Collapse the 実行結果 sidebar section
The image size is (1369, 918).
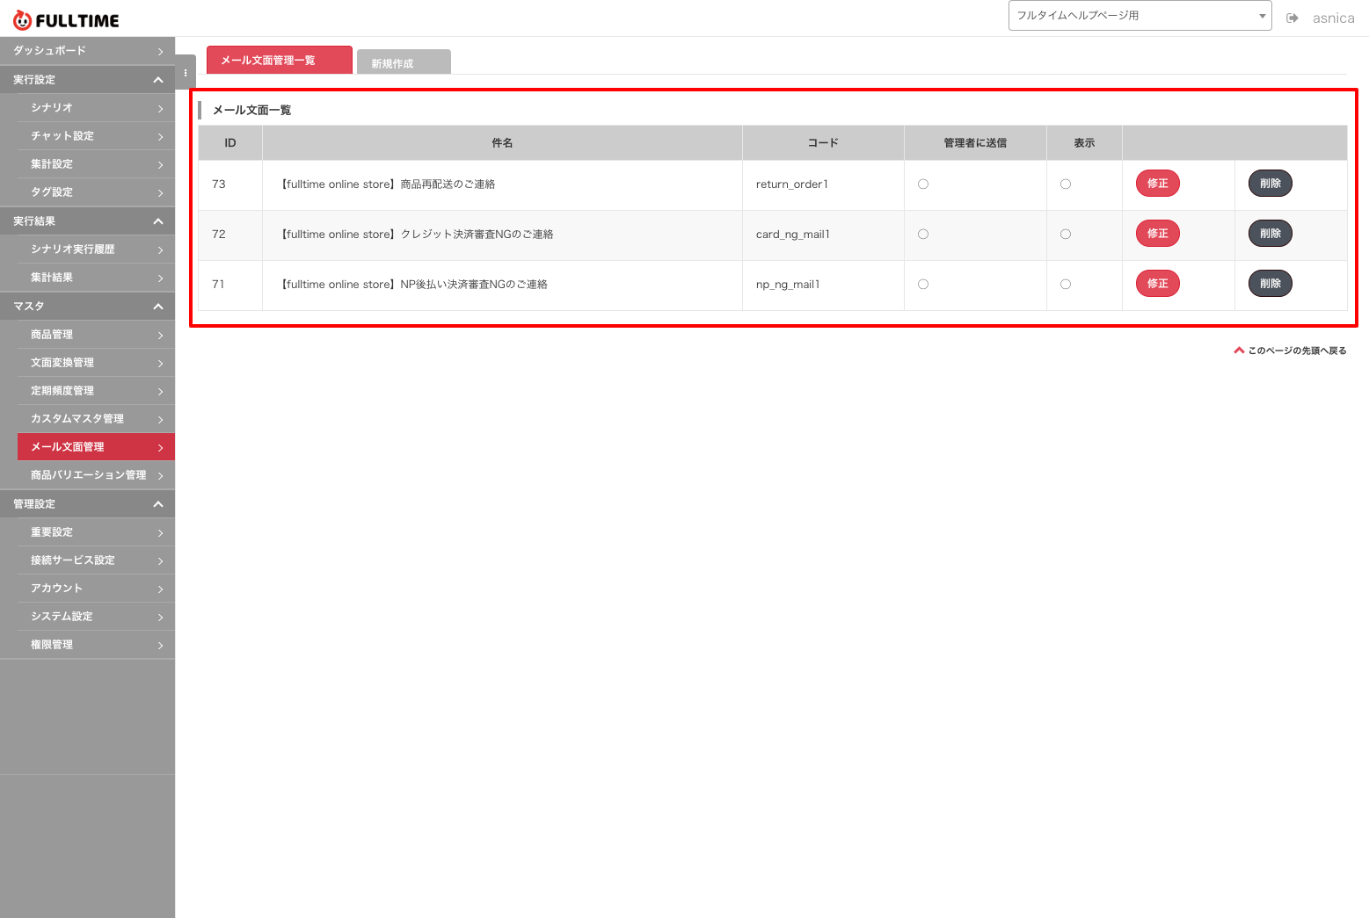[87, 221]
